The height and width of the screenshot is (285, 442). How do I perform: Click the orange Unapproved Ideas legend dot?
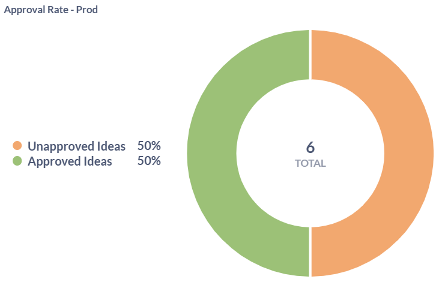click(x=17, y=146)
